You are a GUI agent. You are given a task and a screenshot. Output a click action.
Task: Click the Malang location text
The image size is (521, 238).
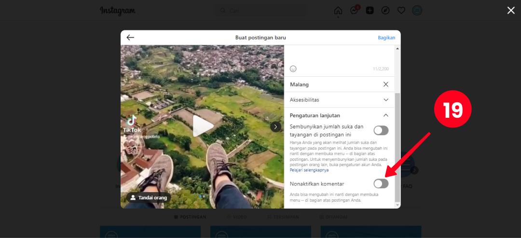(300, 84)
